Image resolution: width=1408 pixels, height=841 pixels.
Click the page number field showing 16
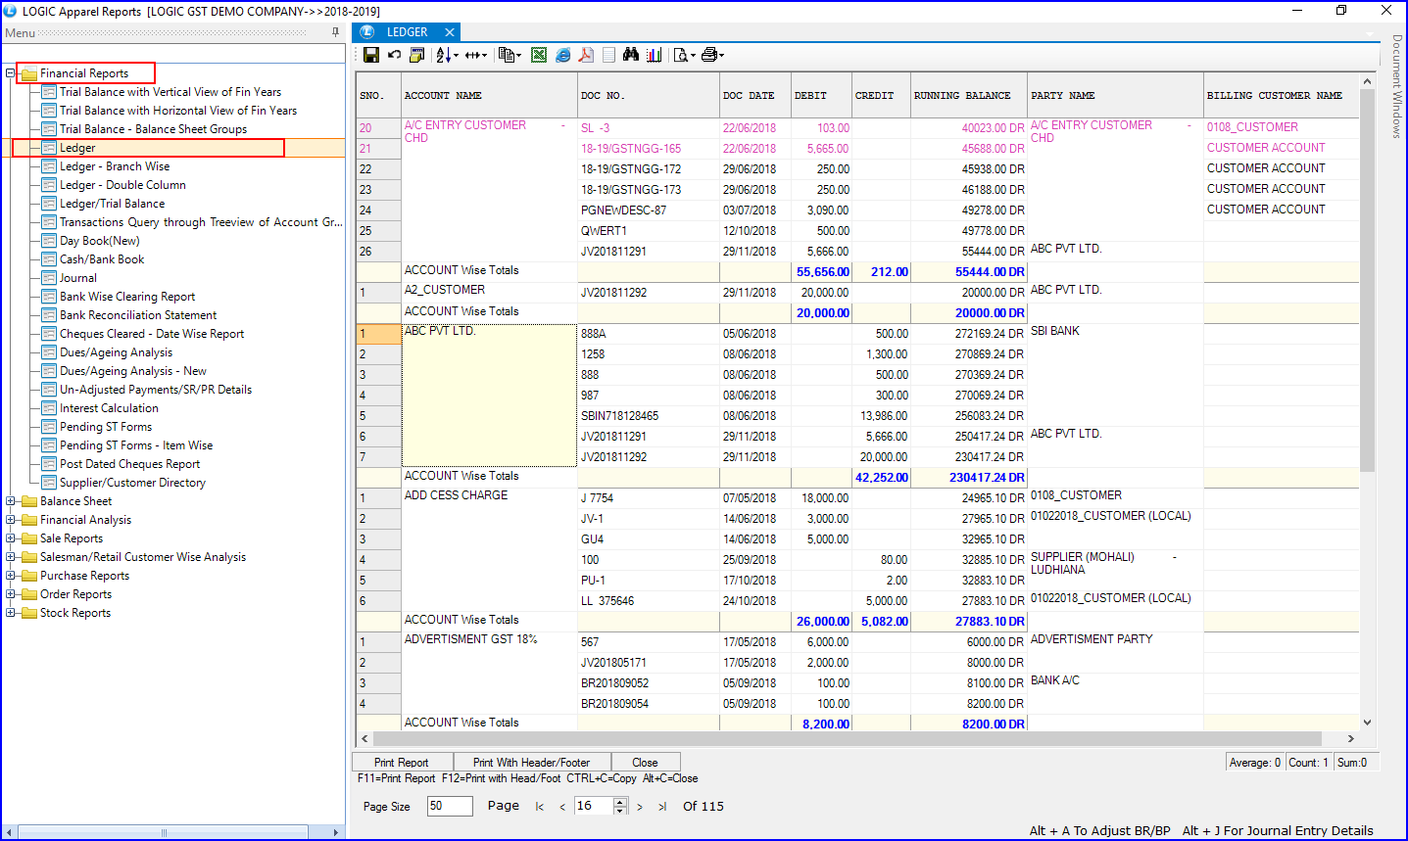[x=594, y=806]
